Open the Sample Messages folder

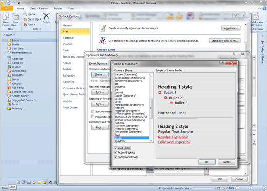pyautogui.click(x=23, y=92)
